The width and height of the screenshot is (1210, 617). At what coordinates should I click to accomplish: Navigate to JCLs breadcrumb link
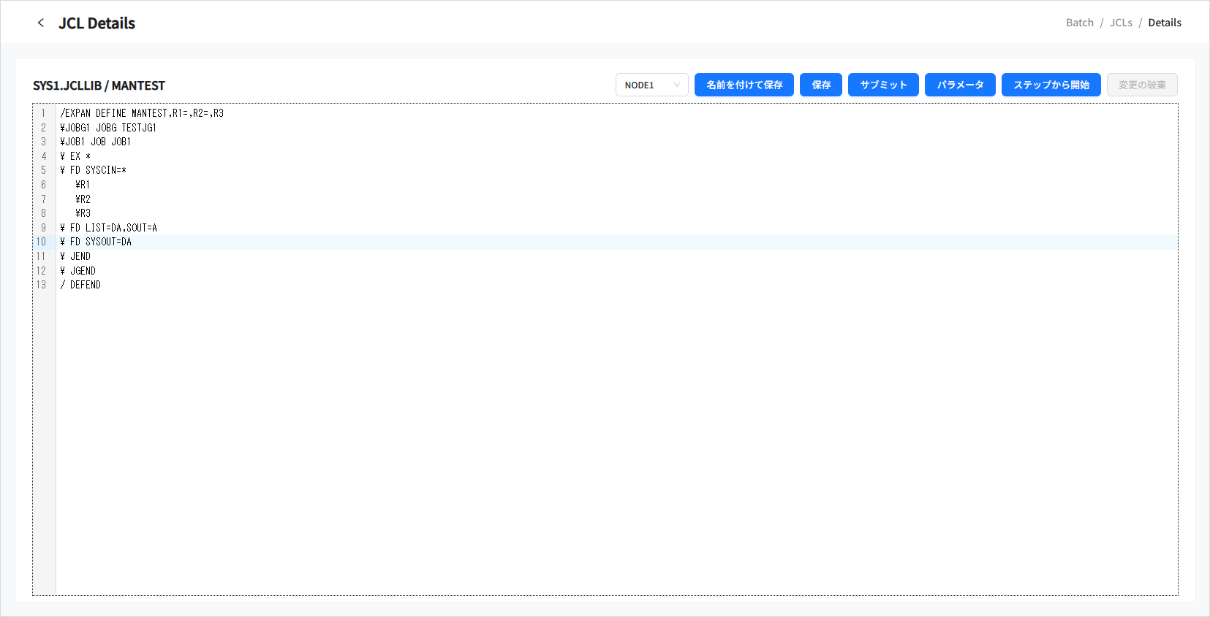pyautogui.click(x=1120, y=23)
